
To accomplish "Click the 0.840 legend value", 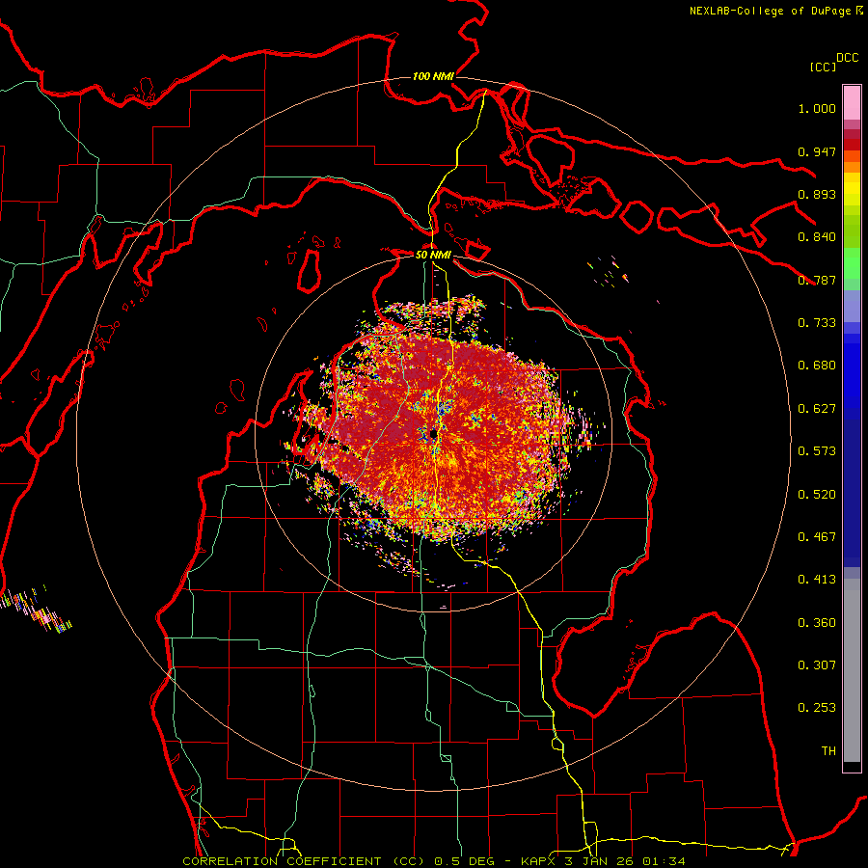I will coord(817,237).
